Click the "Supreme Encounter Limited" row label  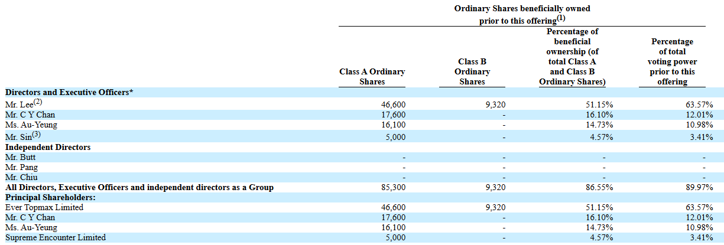pyautogui.click(x=56, y=237)
